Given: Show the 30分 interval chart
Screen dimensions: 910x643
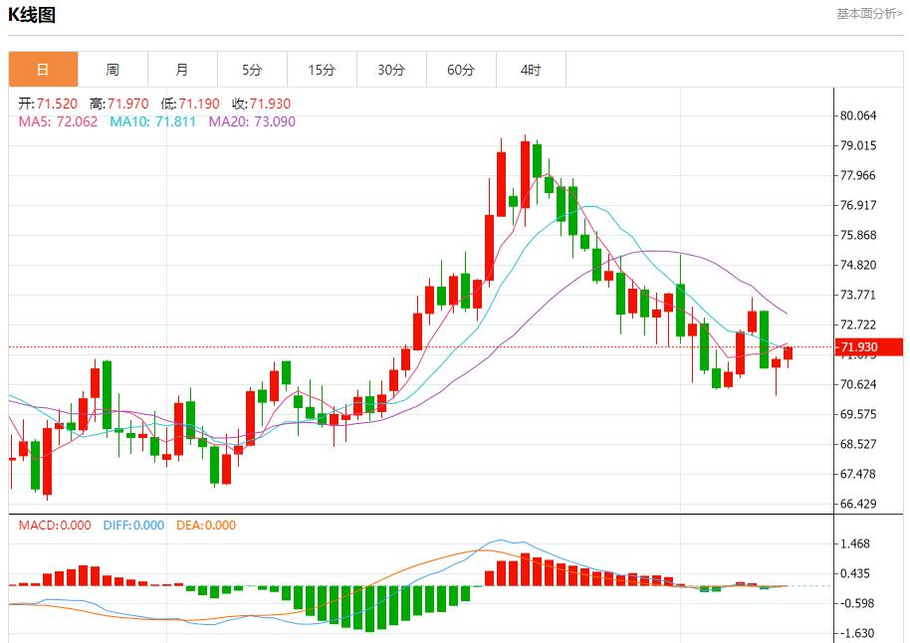Looking at the screenshot, I should coord(391,70).
